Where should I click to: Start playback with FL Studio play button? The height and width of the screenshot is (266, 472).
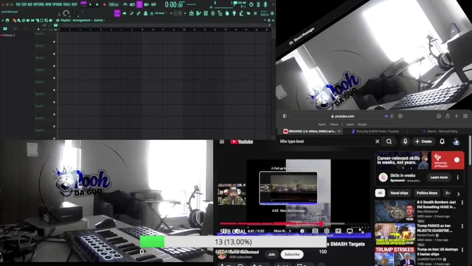90,4
